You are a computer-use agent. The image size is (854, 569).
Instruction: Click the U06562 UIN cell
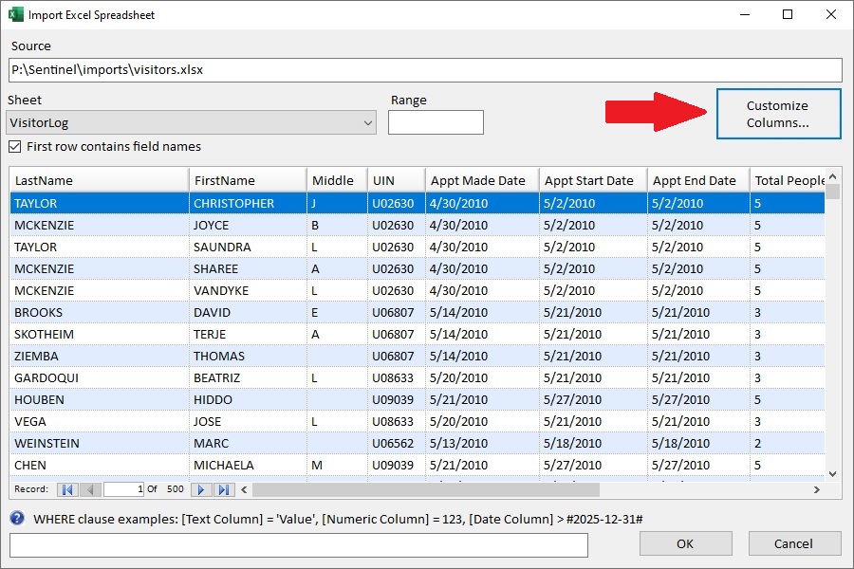(x=397, y=443)
